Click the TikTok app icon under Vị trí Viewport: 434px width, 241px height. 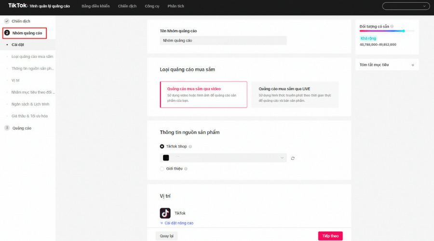coord(165,213)
